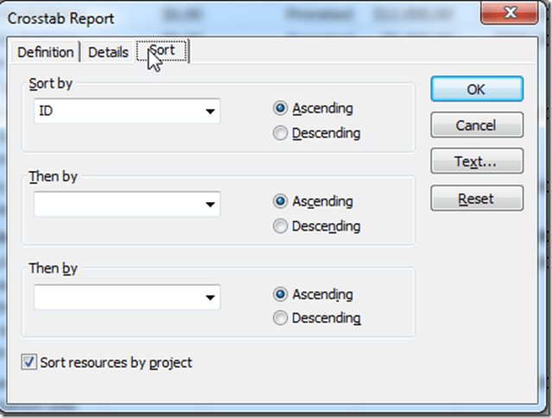Confirm with the OK button
Screen dimensions: 552x418
click(x=476, y=89)
